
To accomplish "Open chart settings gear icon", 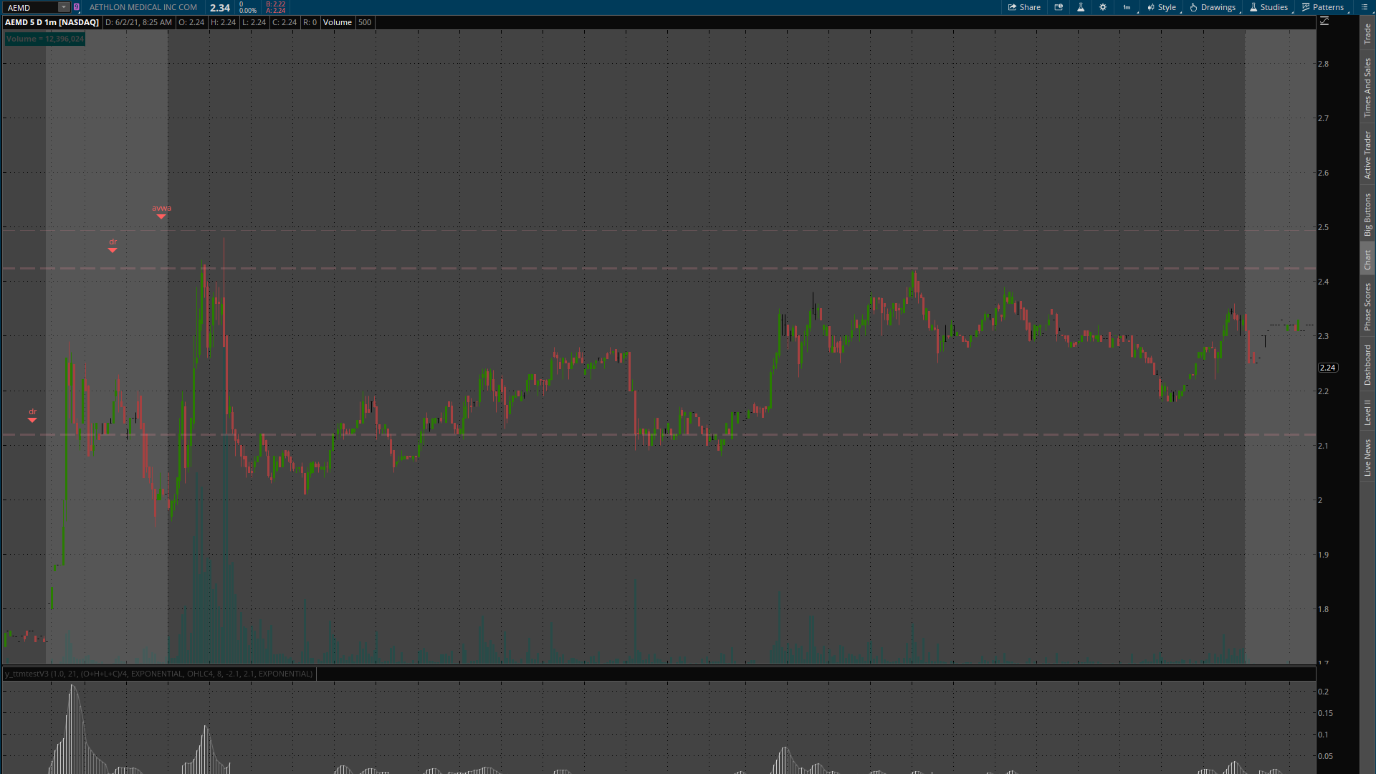I will (x=1103, y=7).
